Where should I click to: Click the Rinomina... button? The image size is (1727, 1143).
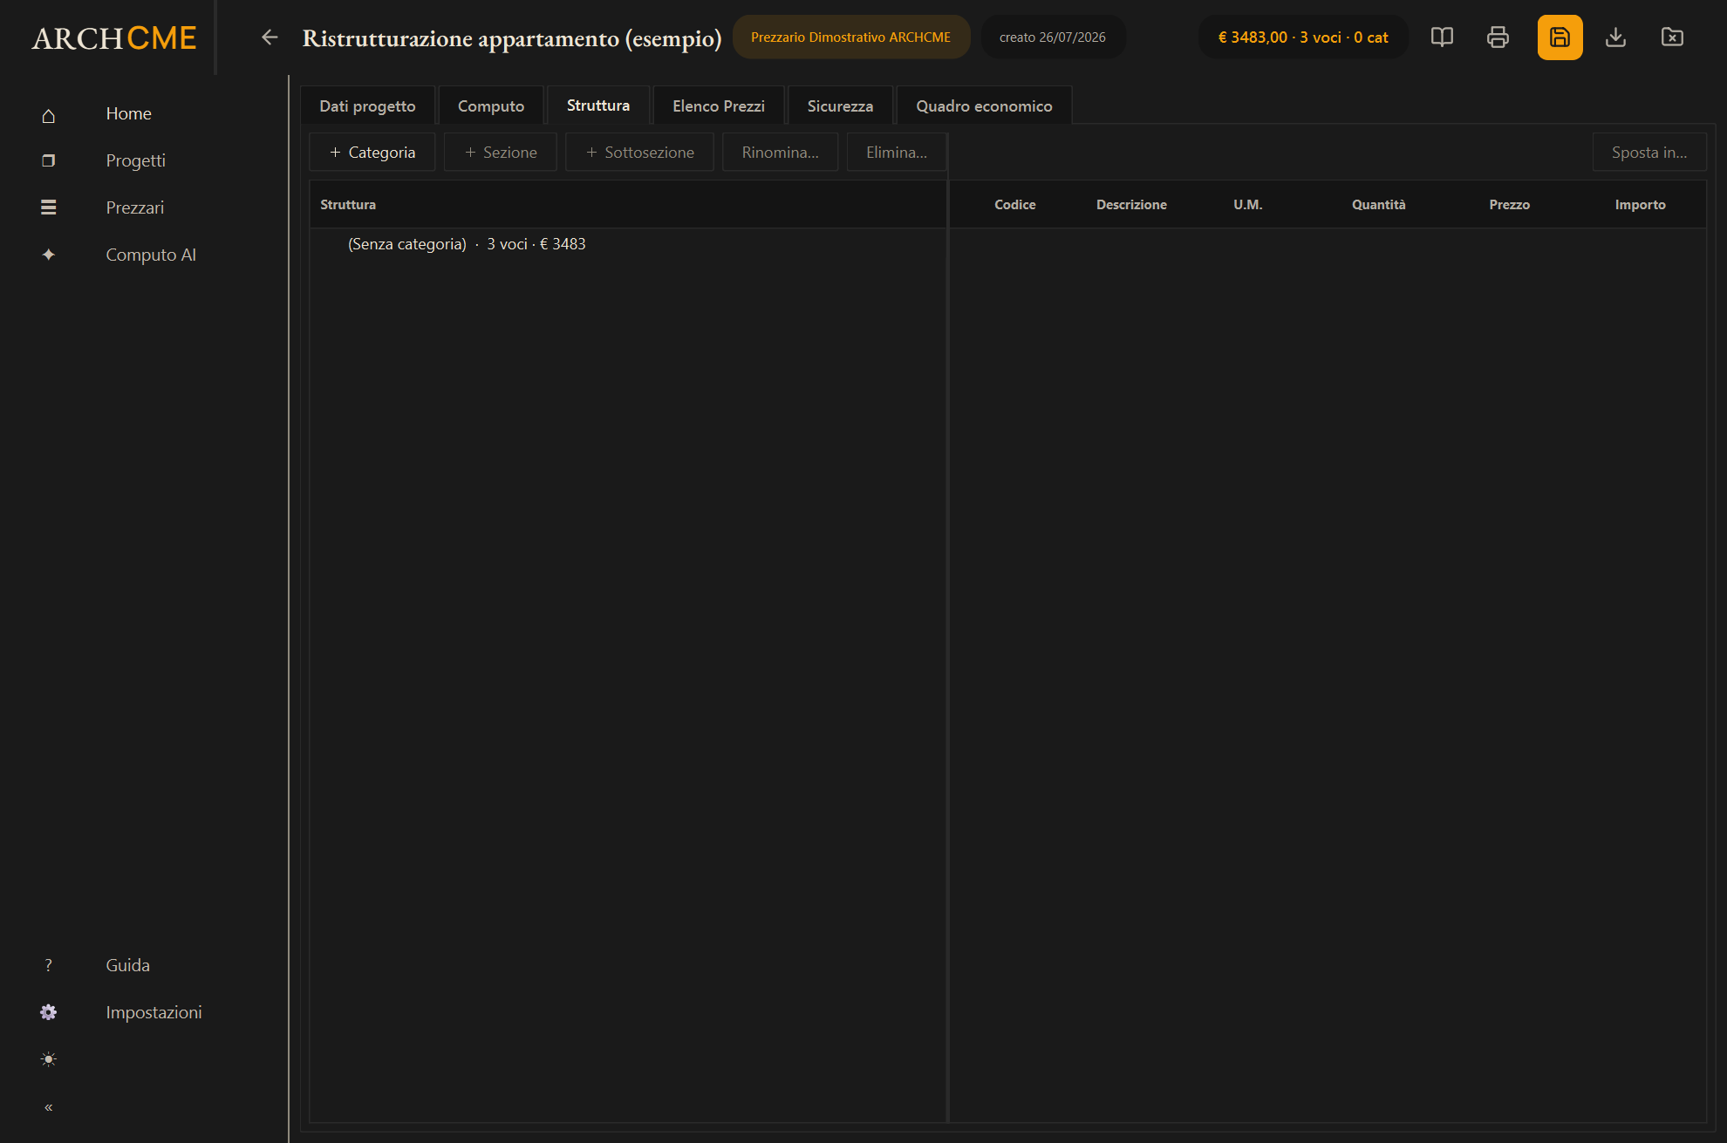pyautogui.click(x=780, y=153)
